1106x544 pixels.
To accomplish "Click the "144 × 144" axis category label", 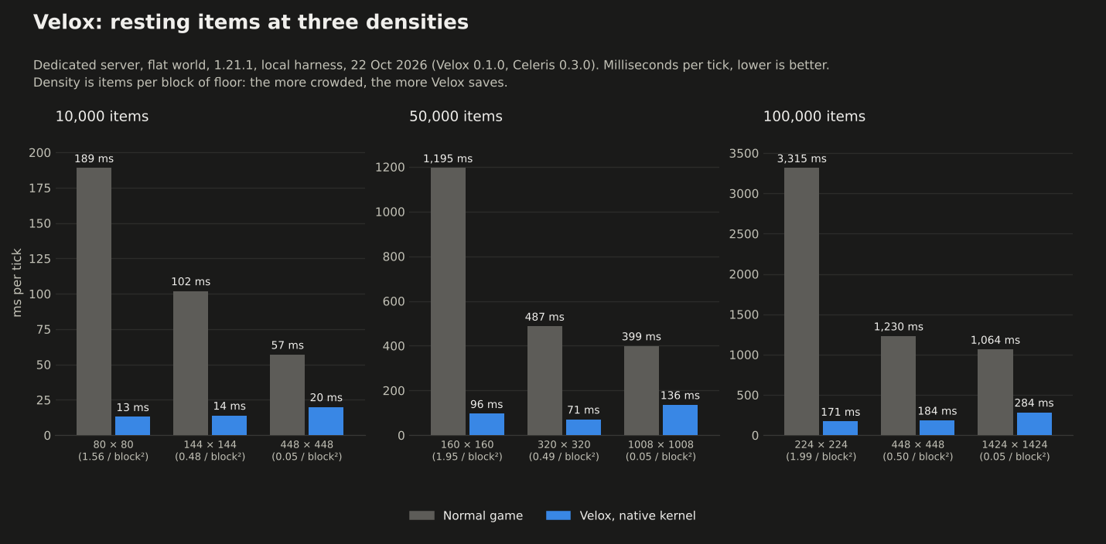I will pos(210,445).
